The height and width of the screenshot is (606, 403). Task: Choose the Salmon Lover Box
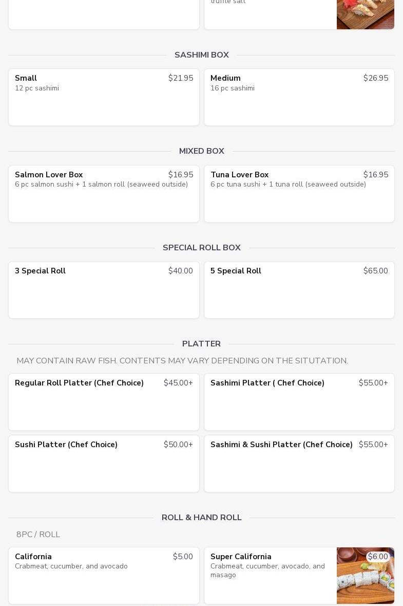104,194
